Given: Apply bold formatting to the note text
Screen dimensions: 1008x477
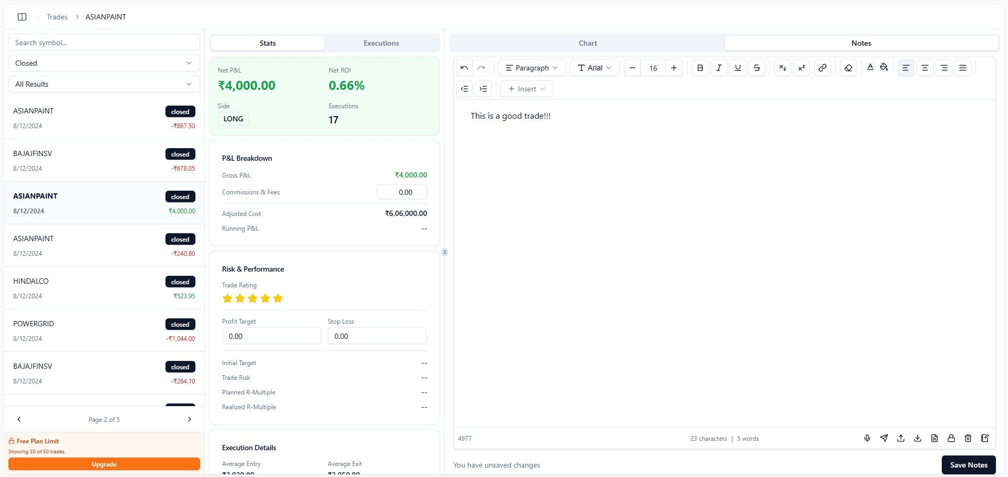Looking at the screenshot, I should [x=700, y=68].
